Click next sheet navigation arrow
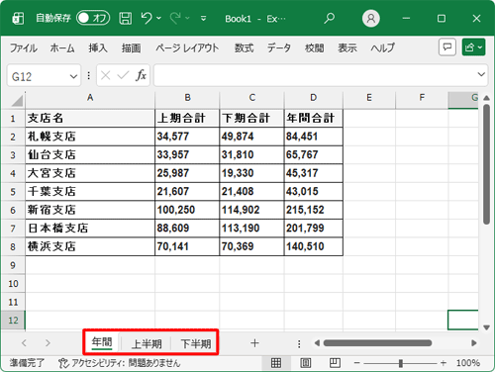 tap(48, 343)
